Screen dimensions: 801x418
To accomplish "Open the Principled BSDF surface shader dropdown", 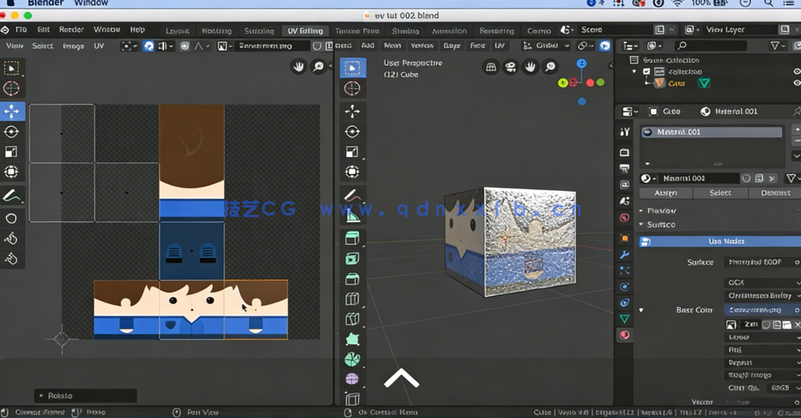I will (762, 262).
